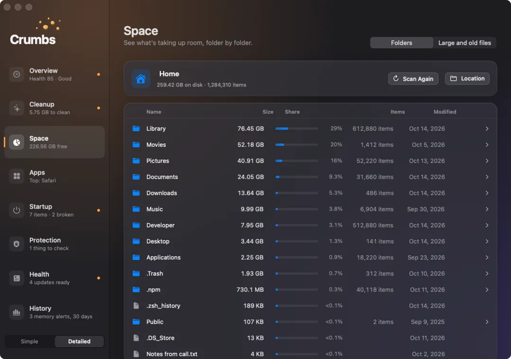Sort by the Share column header
This screenshot has width=511, height=359.
tap(292, 112)
